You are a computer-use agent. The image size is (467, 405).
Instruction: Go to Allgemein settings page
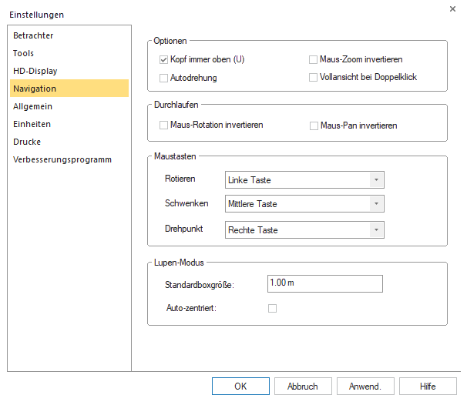(x=32, y=106)
